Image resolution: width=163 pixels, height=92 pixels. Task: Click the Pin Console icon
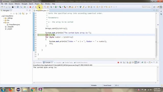[x=142, y=62]
